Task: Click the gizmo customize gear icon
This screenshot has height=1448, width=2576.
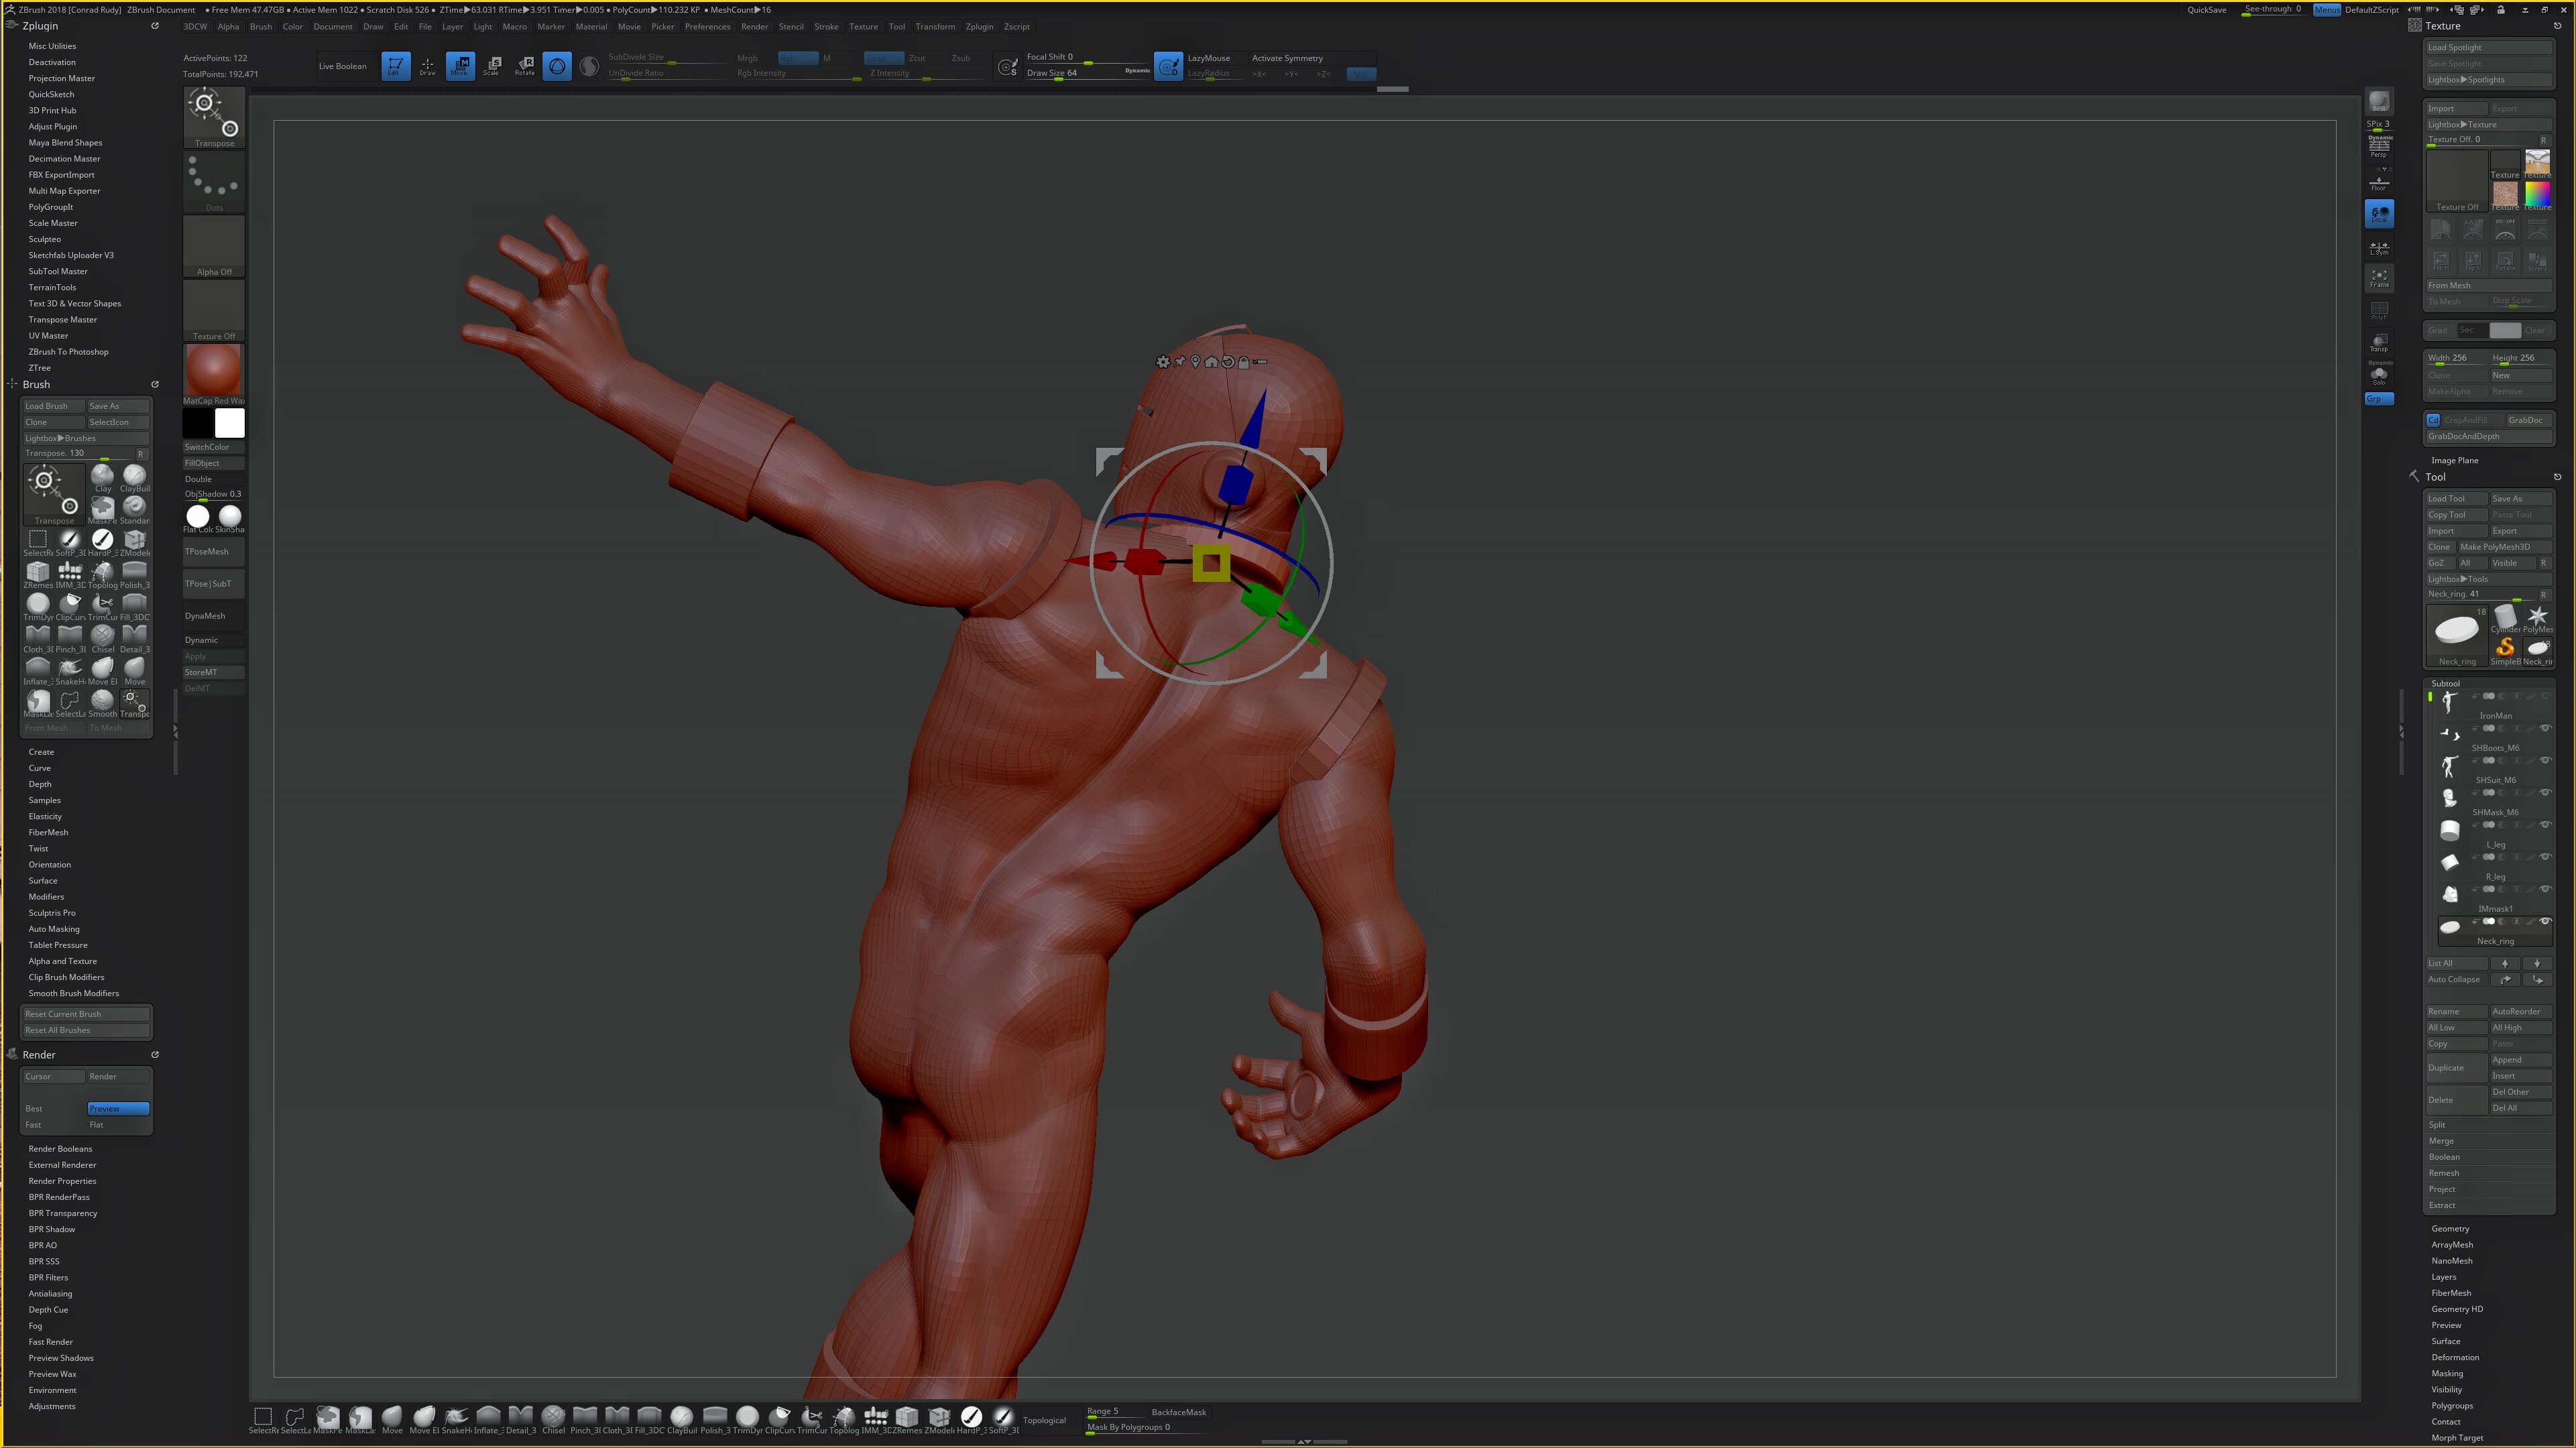Action: (1162, 362)
